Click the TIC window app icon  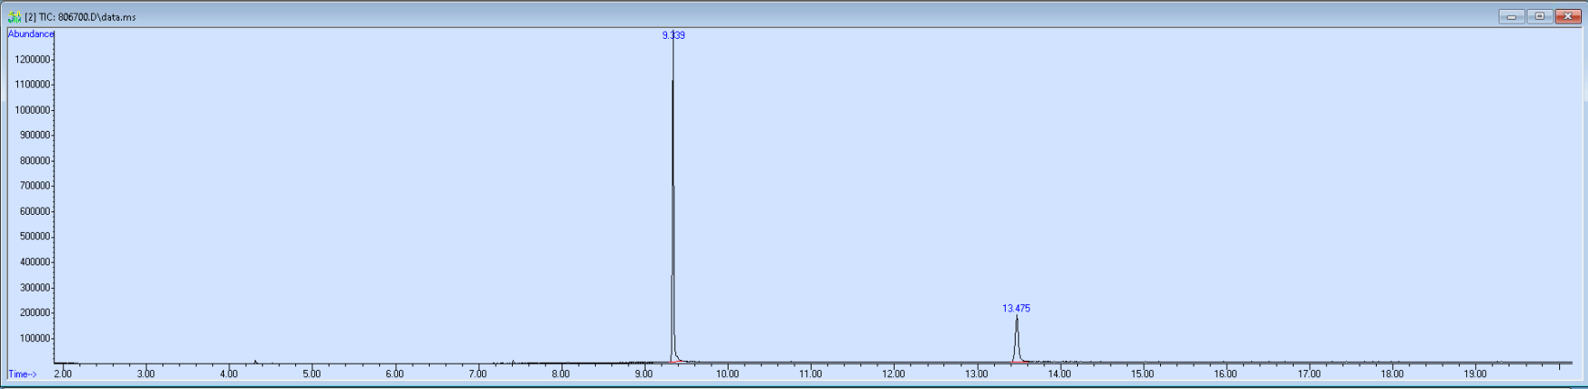14,17
